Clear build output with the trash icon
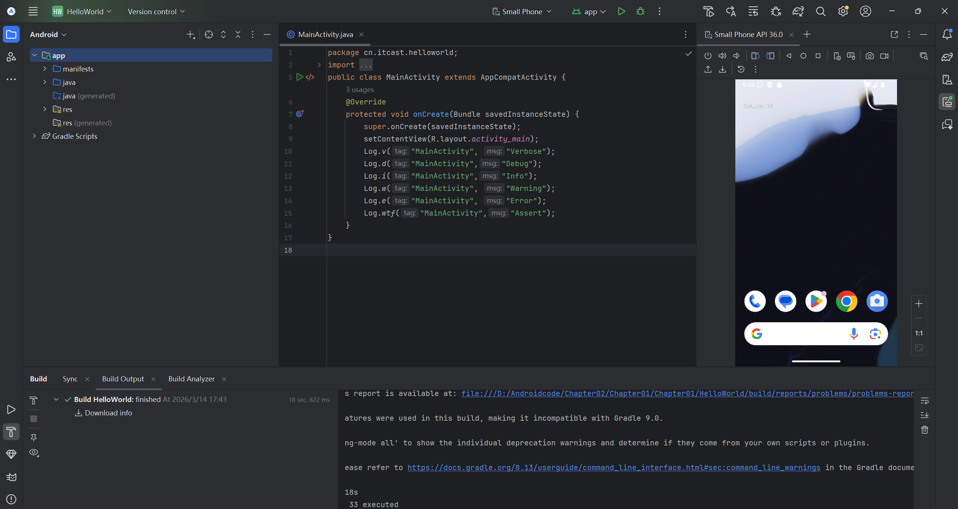The width and height of the screenshot is (958, 509). [x=924, y=430]
